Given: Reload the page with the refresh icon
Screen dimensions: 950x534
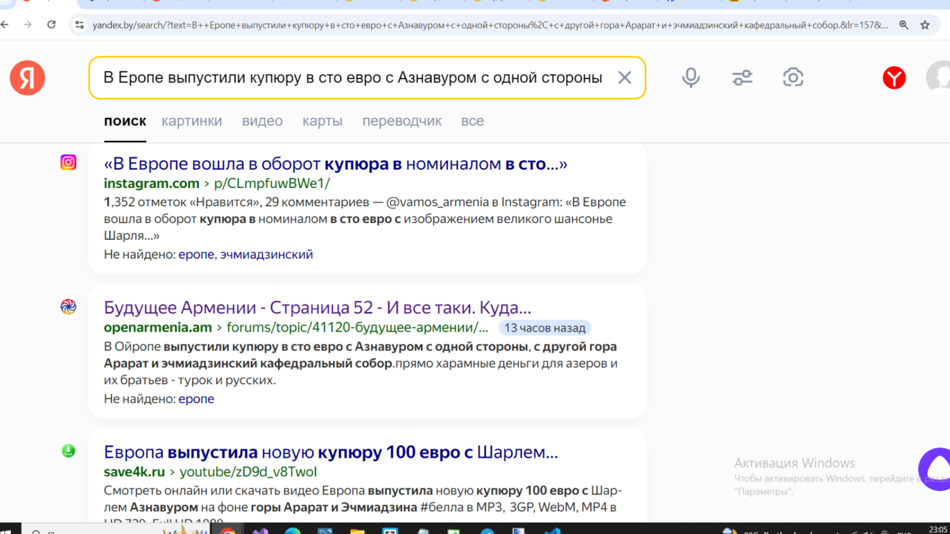Looking at the screenshot, I should coord(52,25).
